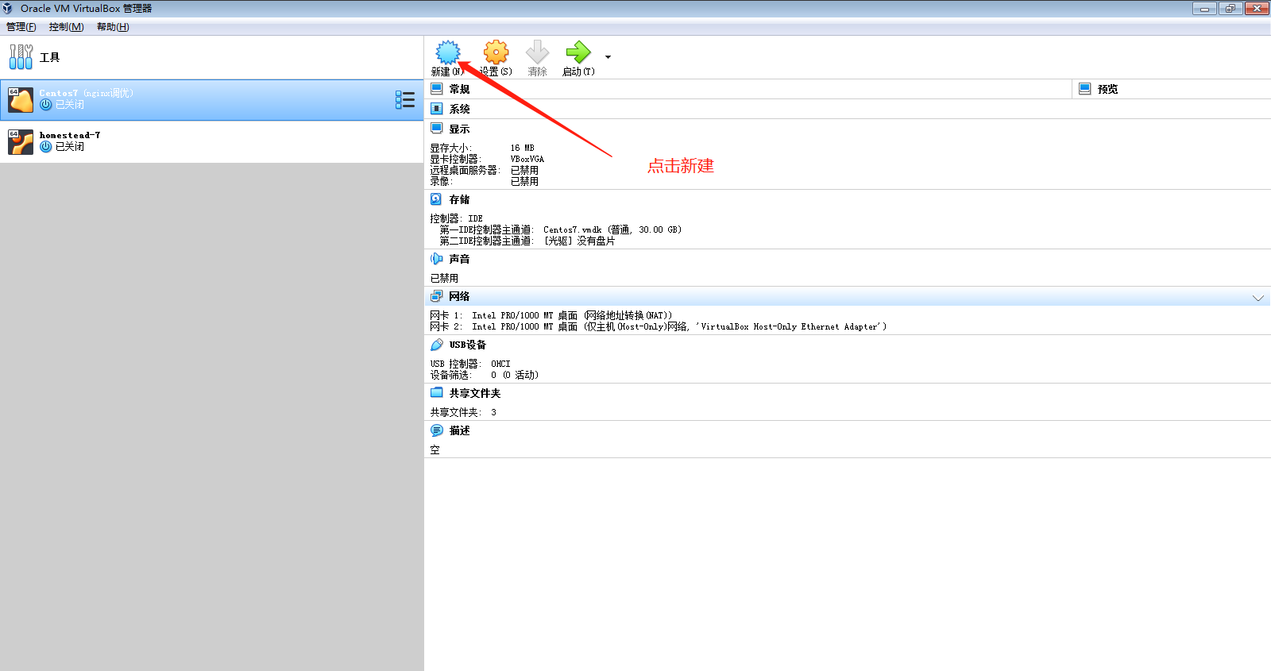Viewport: 1271px width, 671px height.
Task: Start the VM with green arrow icon
Action: pyautogui.click(x=578, y=52)
